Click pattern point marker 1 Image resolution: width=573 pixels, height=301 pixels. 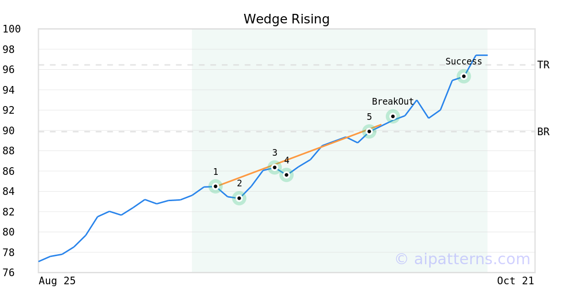click(x=215, y=186)
